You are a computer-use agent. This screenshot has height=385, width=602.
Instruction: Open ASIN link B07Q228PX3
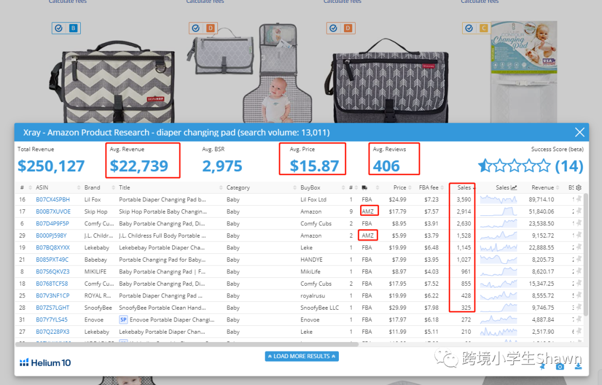[52, 331]
